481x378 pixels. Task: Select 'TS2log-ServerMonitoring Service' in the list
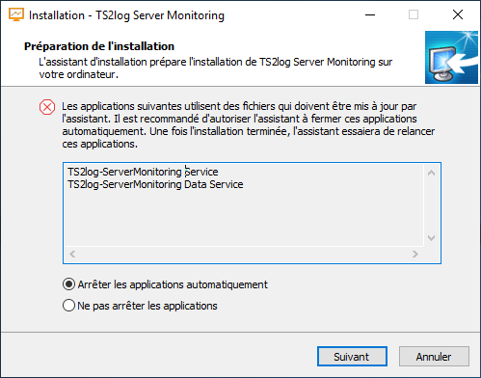coord(143,172)
